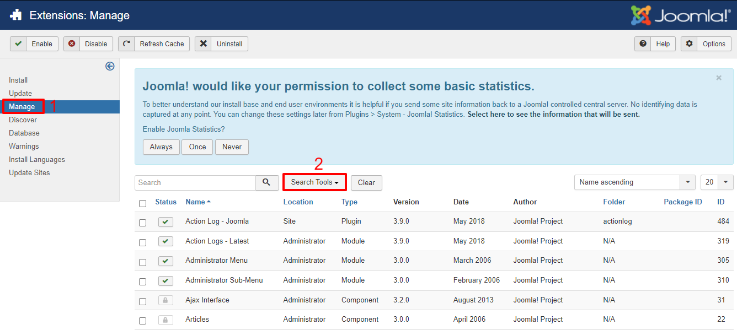The image size is (737, 330).
Task: Open Install Languages in the sidebar
Action: [37, 160]
